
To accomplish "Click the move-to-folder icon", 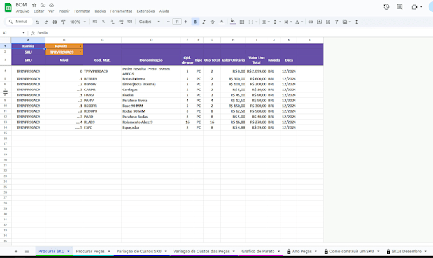I will pyautogui.click(x=43, y=5).
